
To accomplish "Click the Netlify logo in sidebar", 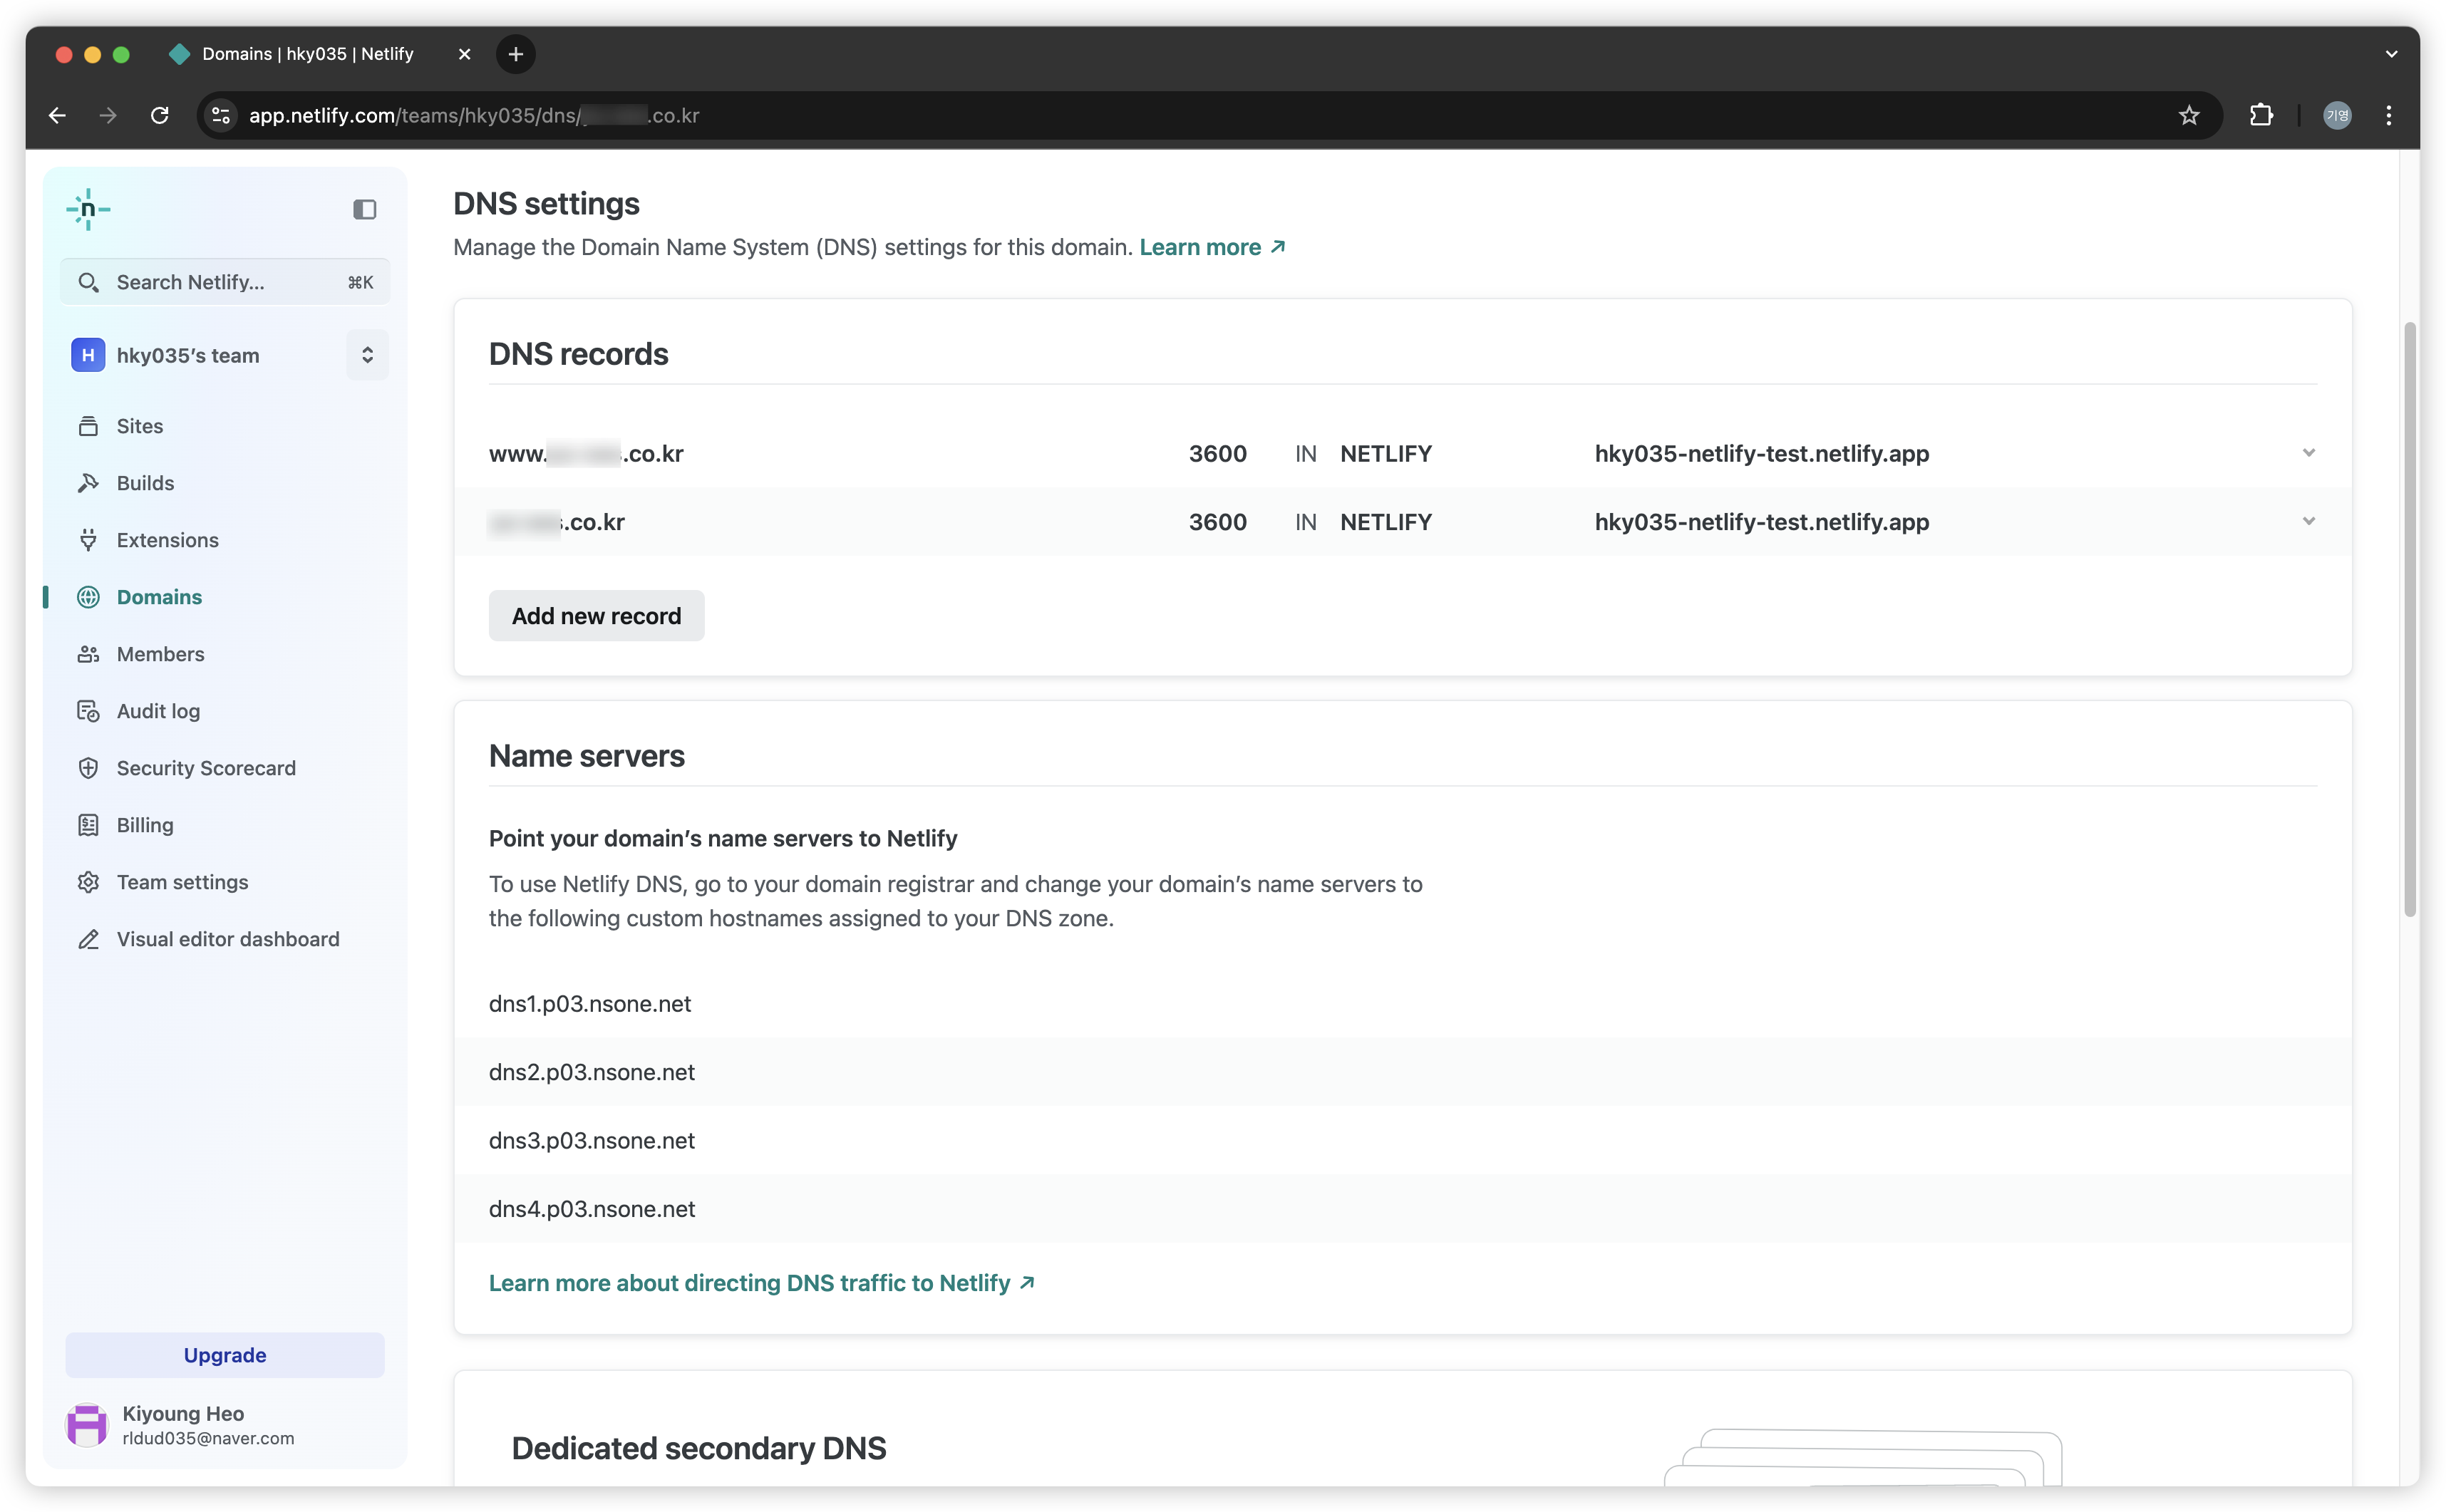I will tap(88, 209).
